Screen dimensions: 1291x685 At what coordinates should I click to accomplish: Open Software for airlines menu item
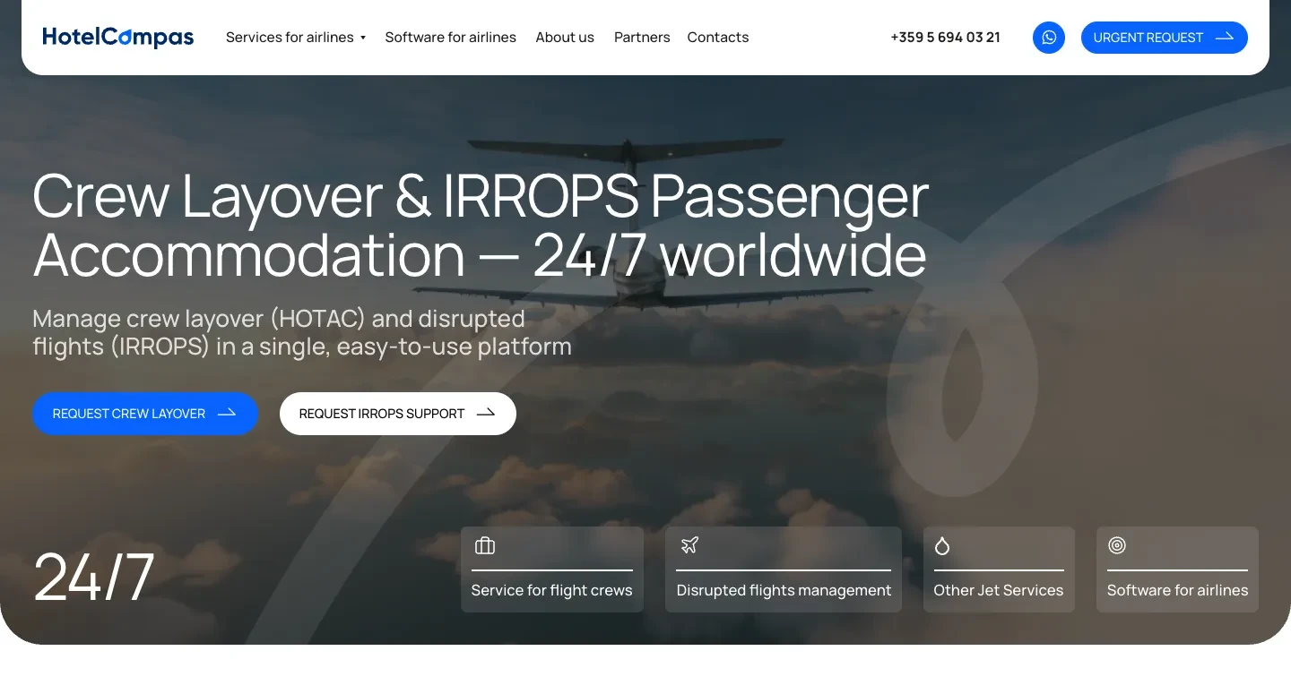[x=451, y=38]
